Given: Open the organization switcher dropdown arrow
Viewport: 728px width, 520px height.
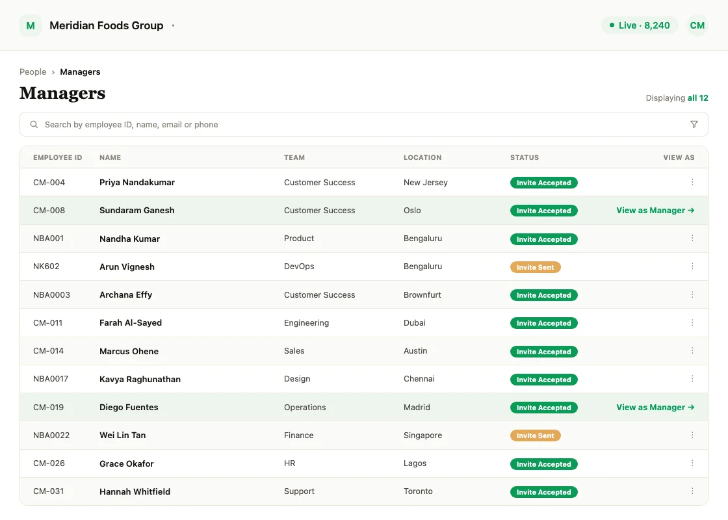Looking at the screenshot, I should pos(173,26).
